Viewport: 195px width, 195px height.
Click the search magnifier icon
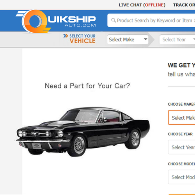(113, 20)
